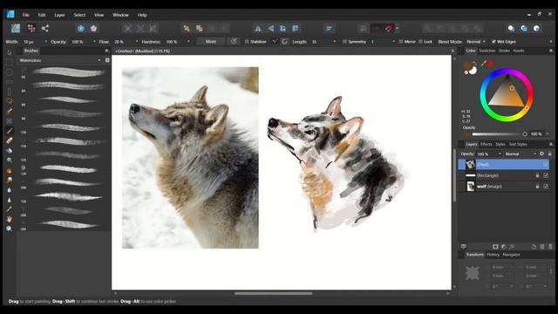Image resolution: width=558 pixels, height=314 pixels.
Task: Toggle the Stabiliser checkbox
Action: (x=247, y=42)
